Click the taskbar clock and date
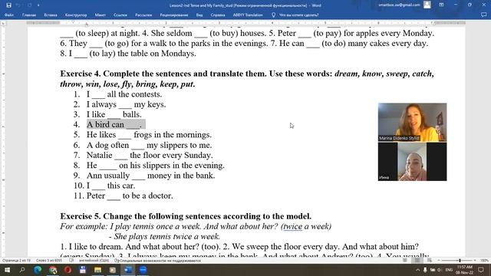 [465, 270]
